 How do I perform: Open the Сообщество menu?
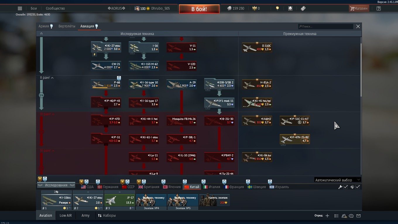point(55,8)
